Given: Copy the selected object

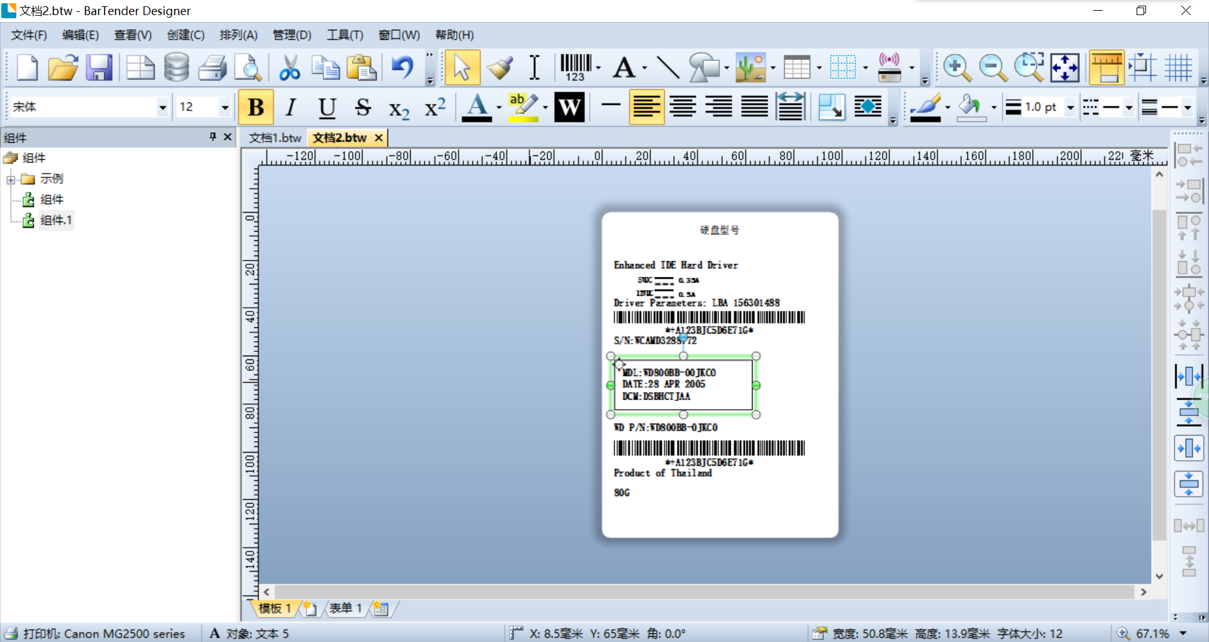Looking at the screenshot, I should (326, 67).
